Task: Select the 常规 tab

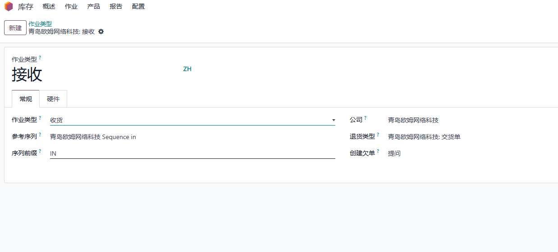Action: pos(26,99)
